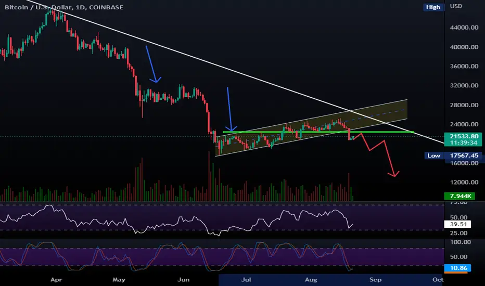
Task: Click the May label on time axis
Action: [119, 280]
